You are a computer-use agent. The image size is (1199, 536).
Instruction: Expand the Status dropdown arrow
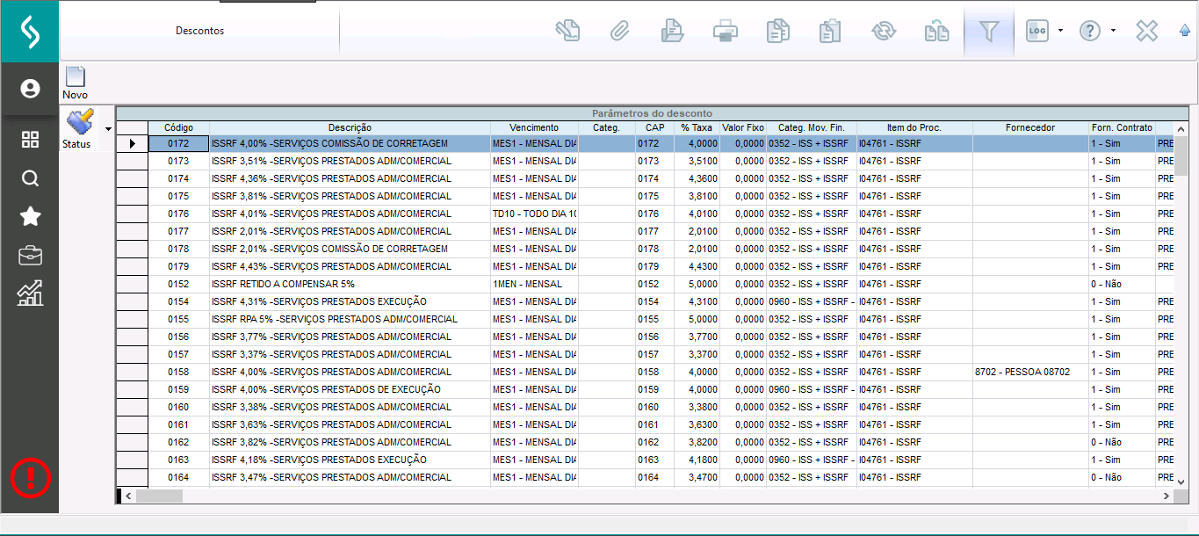pyautogui.click(x=108, y=129)
